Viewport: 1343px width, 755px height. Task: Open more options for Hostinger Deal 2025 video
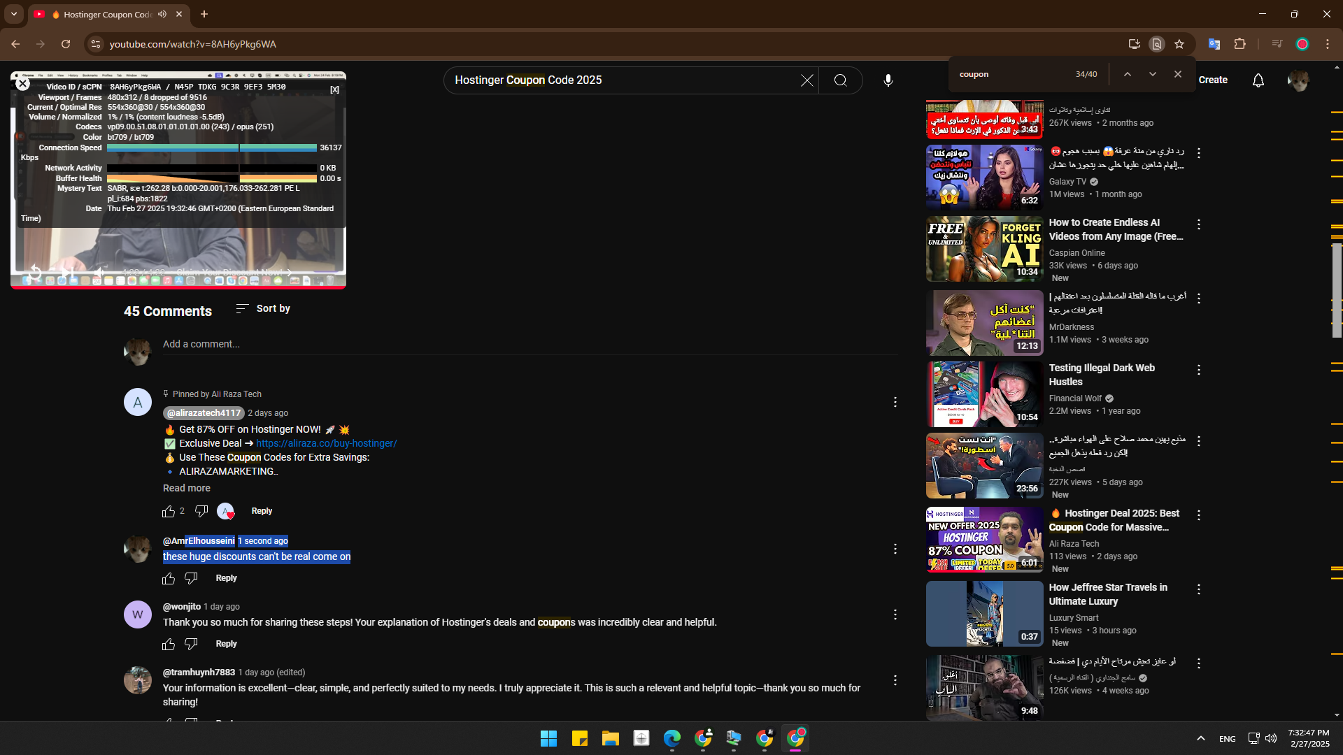[x=1198, y=515]
